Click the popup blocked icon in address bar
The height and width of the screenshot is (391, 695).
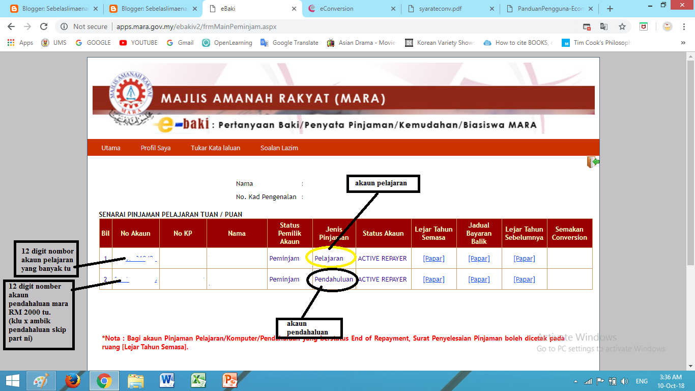(587, 26)
